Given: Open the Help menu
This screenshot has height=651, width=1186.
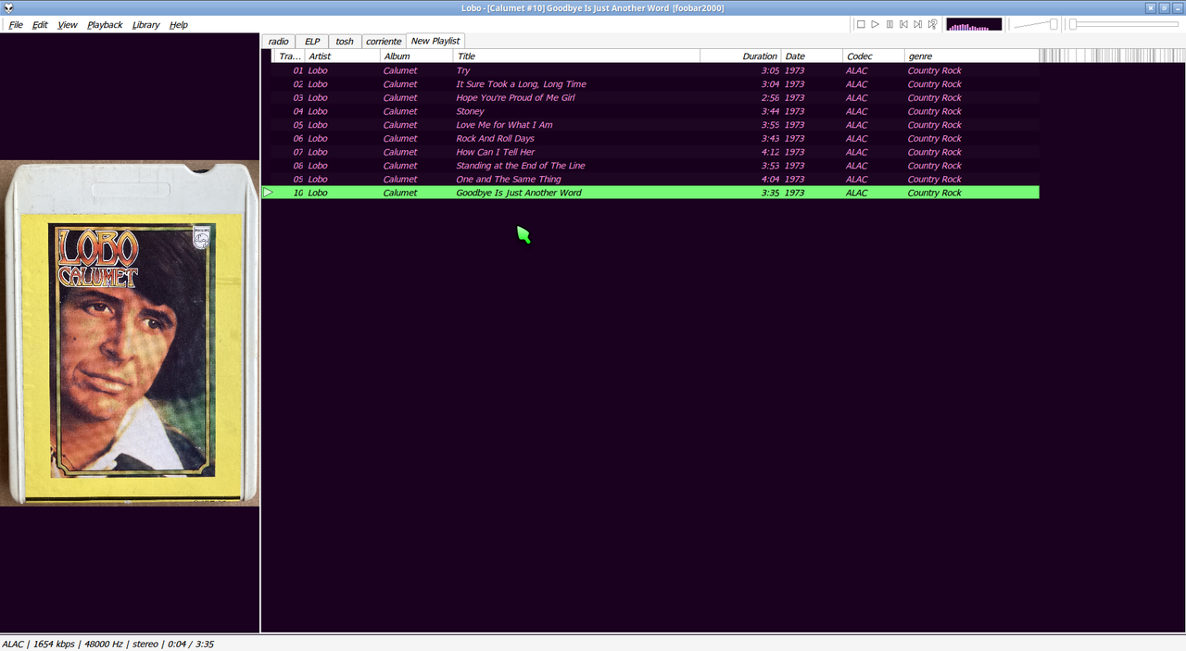Looking at the screenshot, I should tap(179, 25).
